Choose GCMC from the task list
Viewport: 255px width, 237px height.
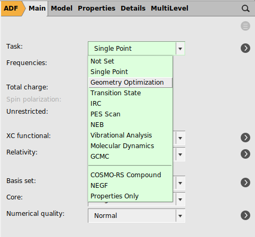click(130, 157)
